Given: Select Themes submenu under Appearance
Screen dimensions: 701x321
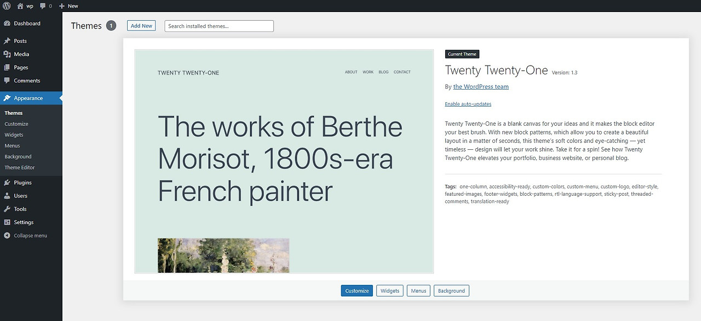Looking at the screenshot, I should [x=14, y=113].
